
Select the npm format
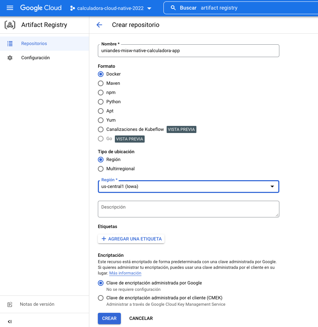[101, 92]
